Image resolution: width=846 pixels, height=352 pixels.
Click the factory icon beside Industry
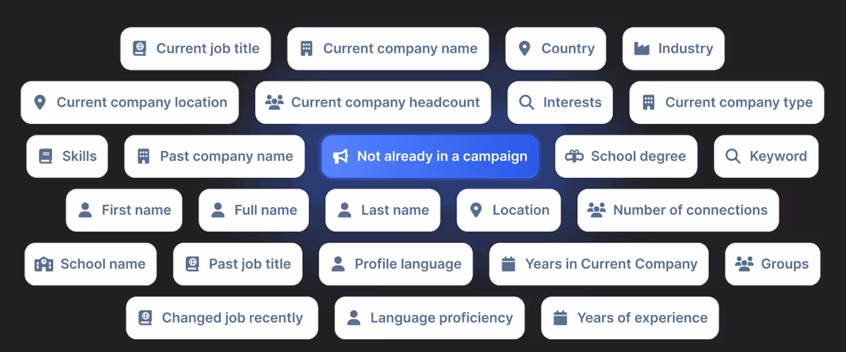[642, 49]
